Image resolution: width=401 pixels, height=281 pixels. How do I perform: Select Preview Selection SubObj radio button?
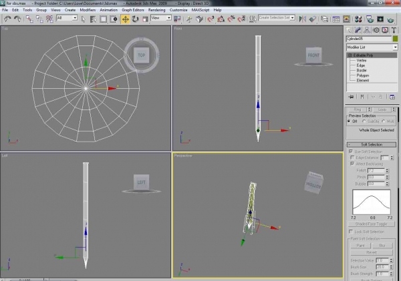coord(364,121)
